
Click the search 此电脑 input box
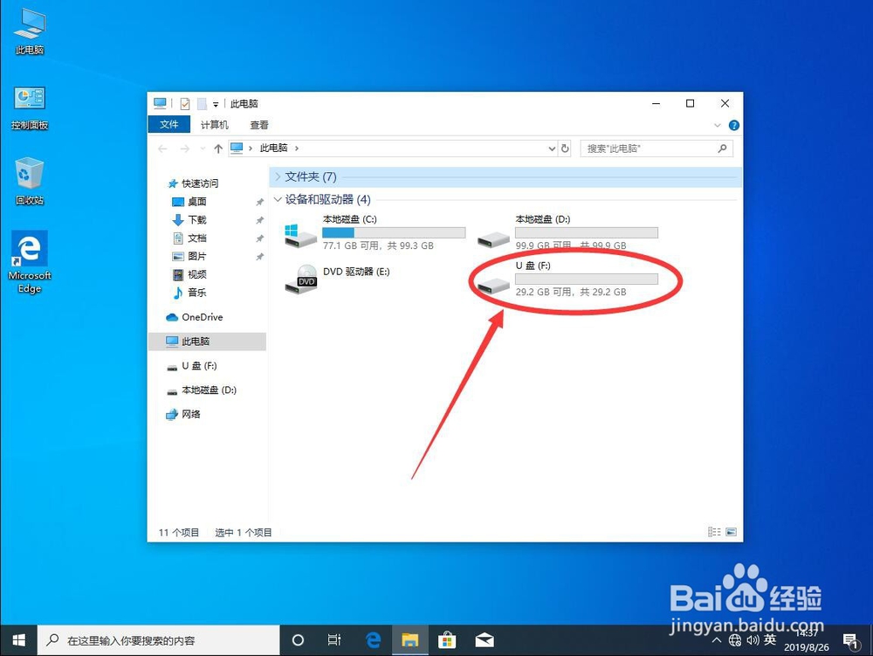tap(649, 148)
